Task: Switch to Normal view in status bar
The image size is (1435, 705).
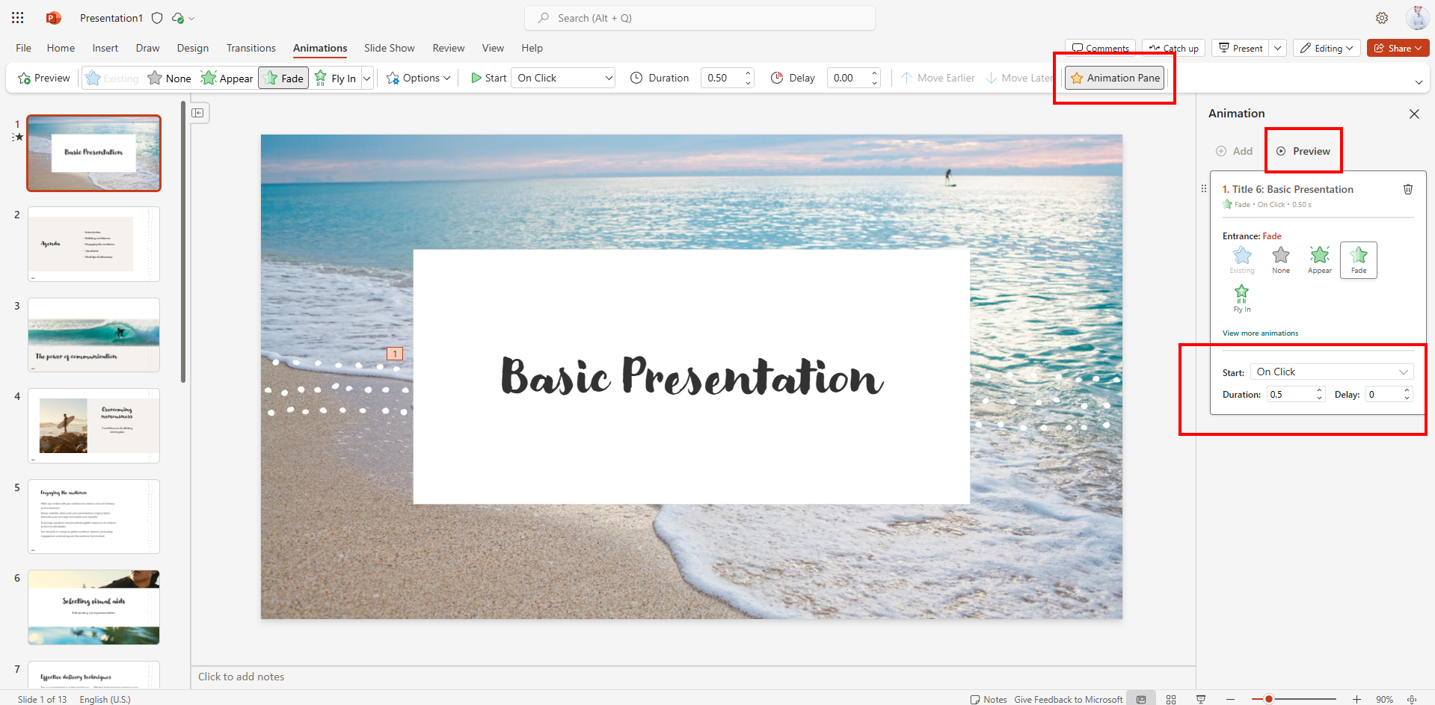Action: (x=1141, y=699)
